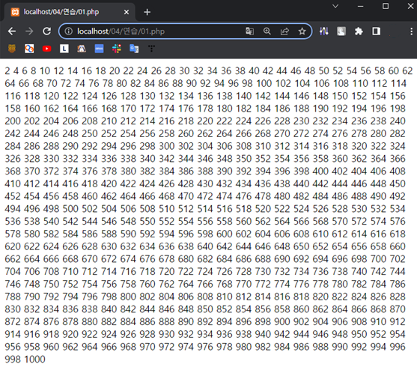Image resolution: width=417 pixels, height=370 pixels.
Task: Click the number 700 in the output
Action: point(378,259)
